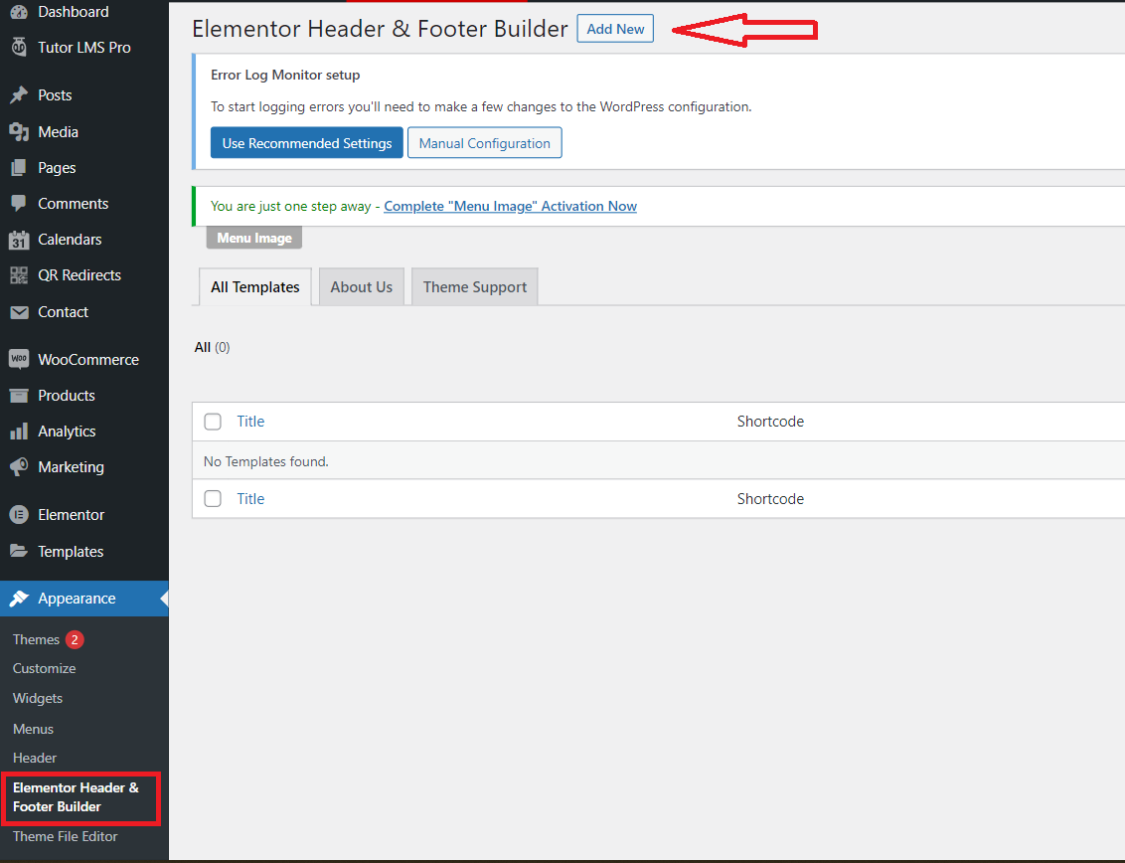Click the Contact envelope icon
The height and width of the screenshot is (863, 1125).
19,311
